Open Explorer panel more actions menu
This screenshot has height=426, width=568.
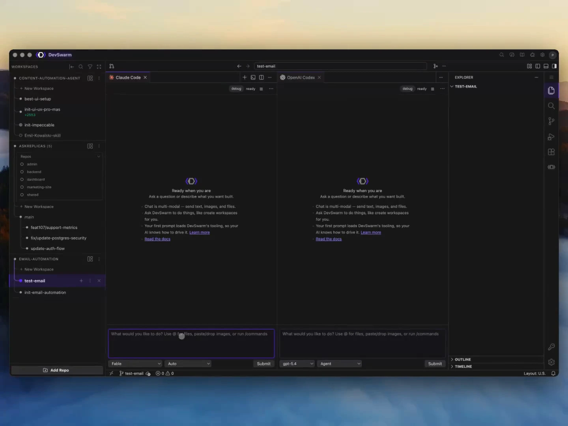coord(536,77)
